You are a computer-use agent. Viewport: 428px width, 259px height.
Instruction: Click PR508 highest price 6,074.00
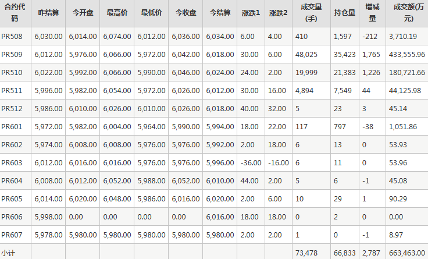click(x=117, y=36)
